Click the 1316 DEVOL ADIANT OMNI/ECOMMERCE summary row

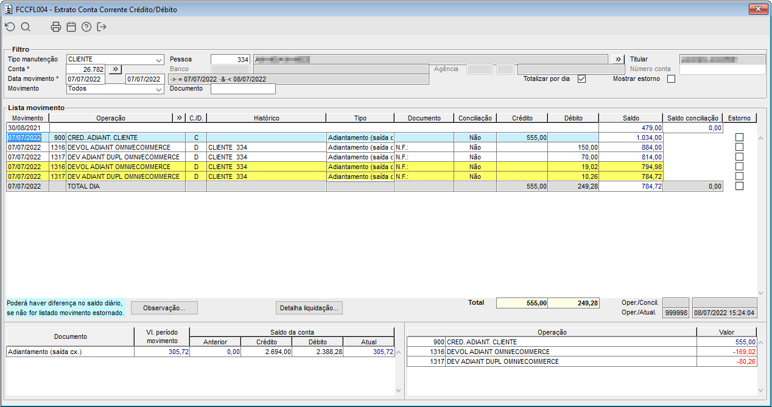pyautogui.click(x=581, y=352)
